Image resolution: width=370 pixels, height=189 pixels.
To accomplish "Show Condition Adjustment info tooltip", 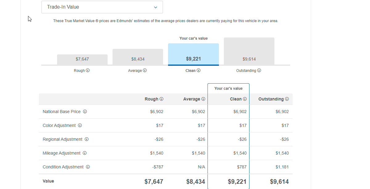I will pos(88,167).
